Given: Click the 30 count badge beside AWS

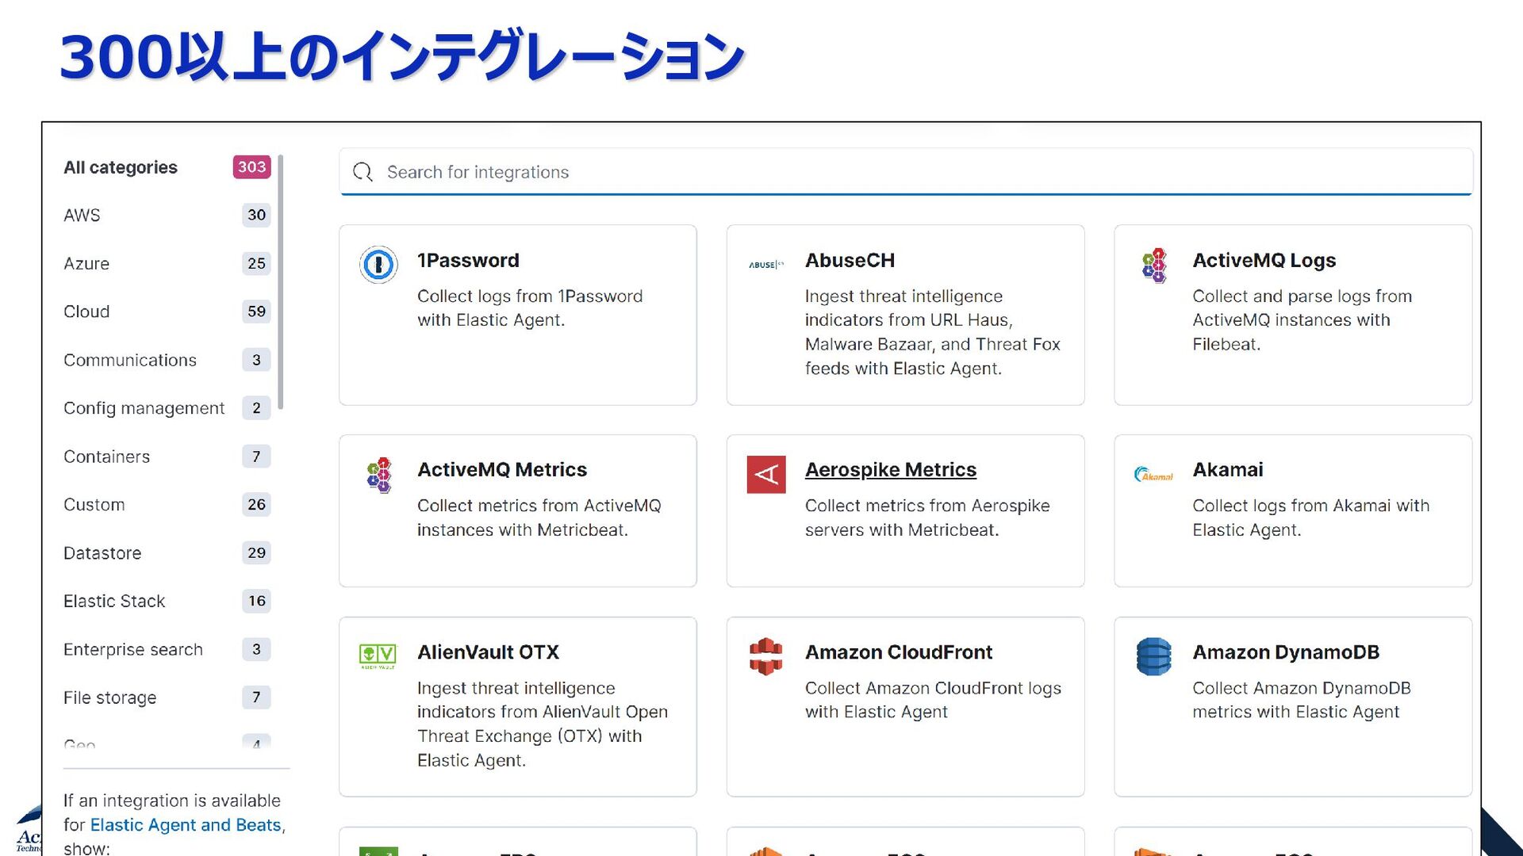Looking at the screenshot, I should point(256,216).
